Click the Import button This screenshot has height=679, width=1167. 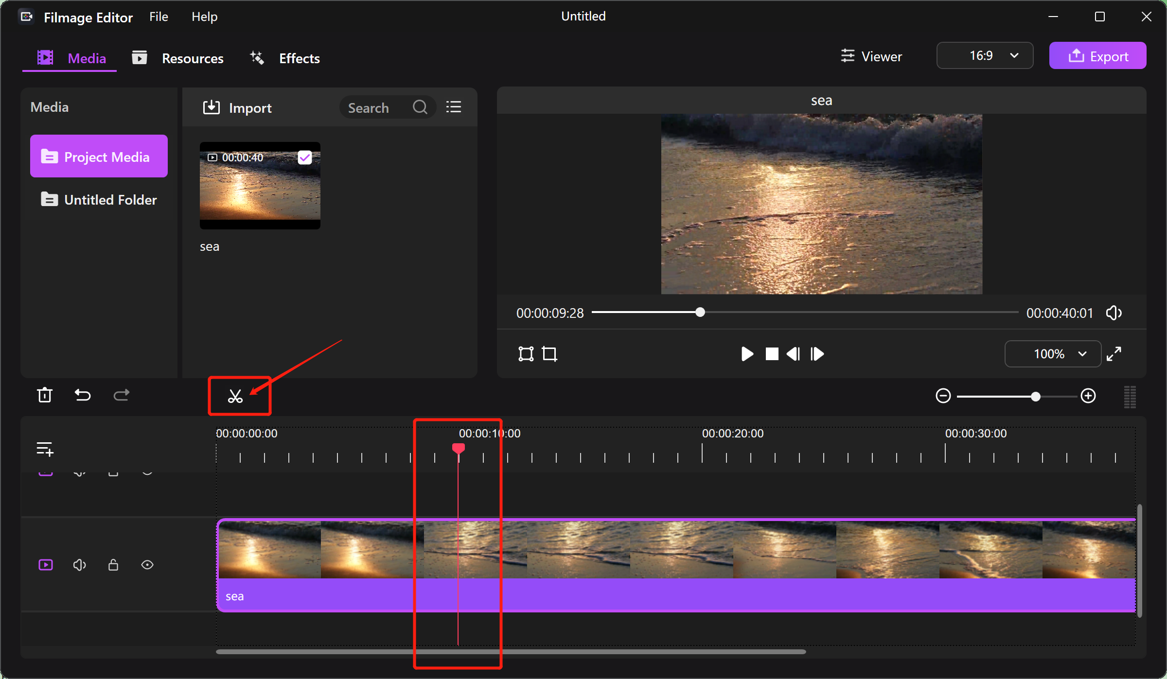point(237,107)
